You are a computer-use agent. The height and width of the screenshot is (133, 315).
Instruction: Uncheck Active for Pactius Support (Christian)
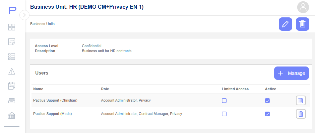point(267,101)
